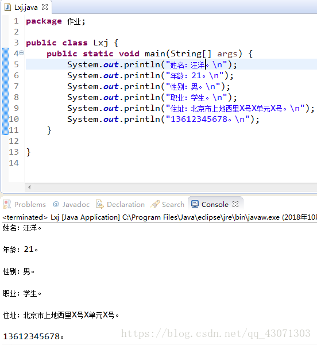The image size is (317, 345).
Task: Click the Console monitor icon
Action: [195, 204]
